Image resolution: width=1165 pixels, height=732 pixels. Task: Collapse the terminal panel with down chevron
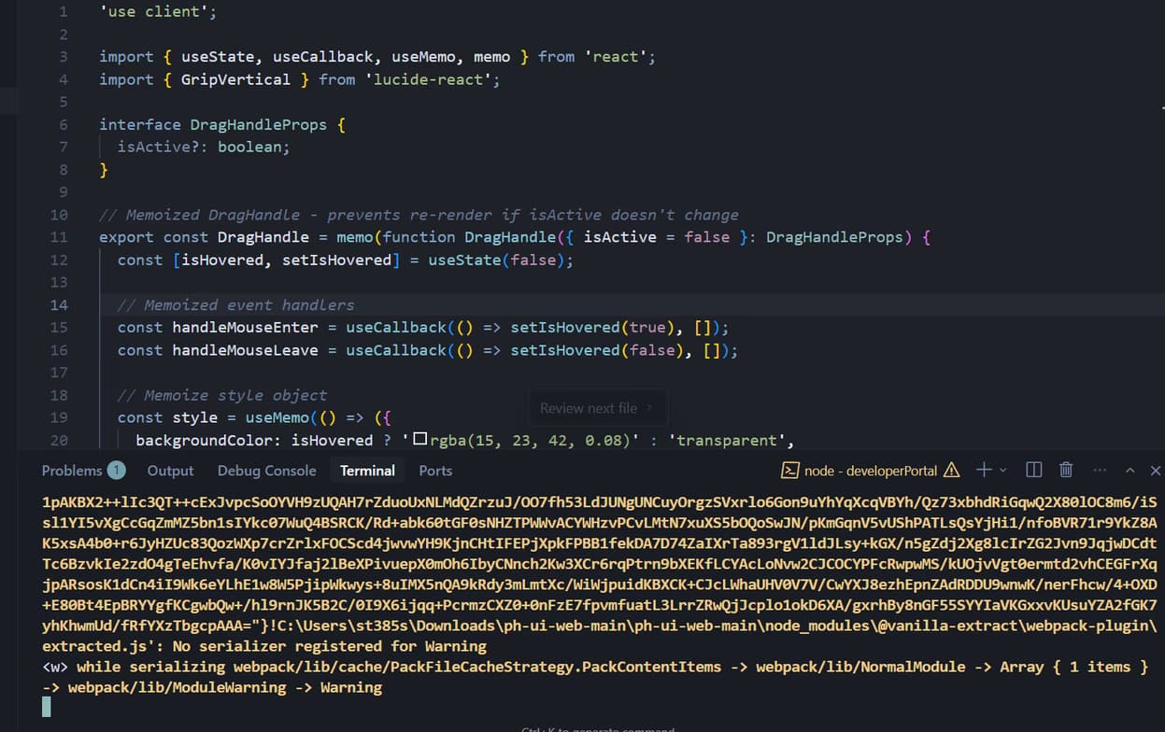1129,470
